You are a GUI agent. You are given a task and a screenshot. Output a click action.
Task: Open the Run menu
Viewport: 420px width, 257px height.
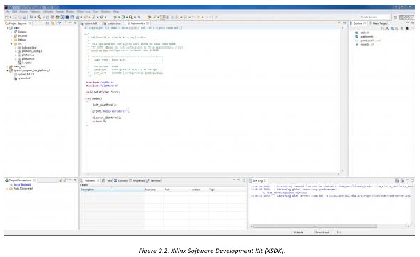click(x=96, y=12)
